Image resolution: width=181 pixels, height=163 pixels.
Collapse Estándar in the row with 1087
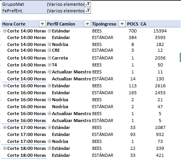point(49,127)
